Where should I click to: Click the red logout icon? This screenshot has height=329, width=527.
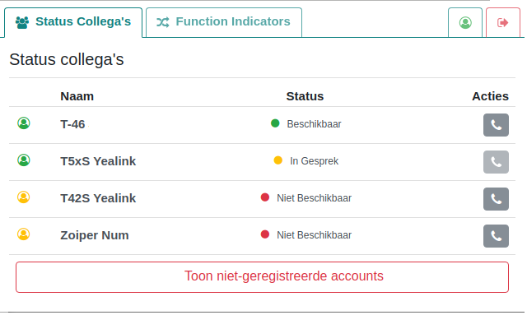[x=503, y=22]
